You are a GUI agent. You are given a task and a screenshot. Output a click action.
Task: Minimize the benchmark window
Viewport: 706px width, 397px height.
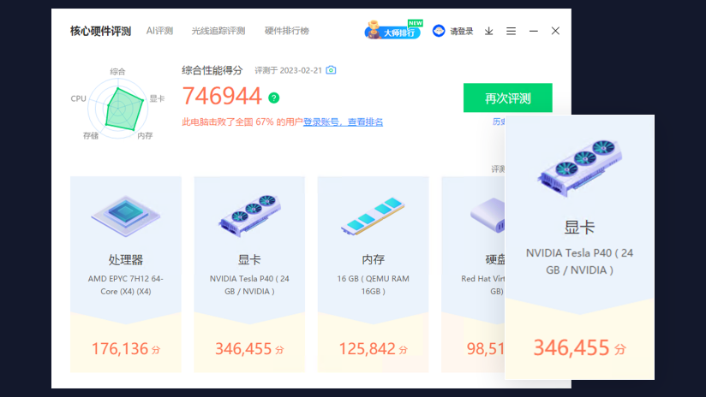[534, 31]
